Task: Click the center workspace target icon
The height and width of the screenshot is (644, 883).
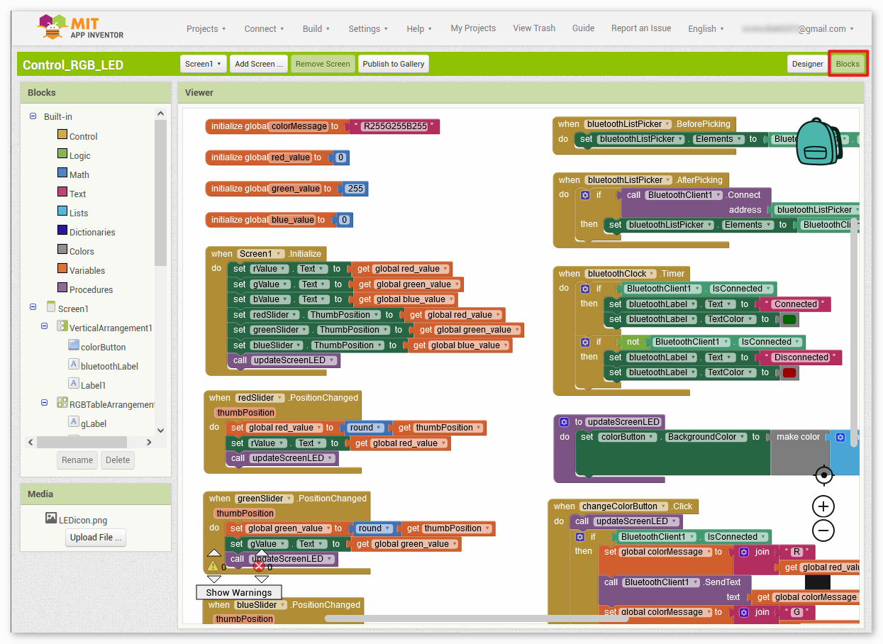Action: 823,474
